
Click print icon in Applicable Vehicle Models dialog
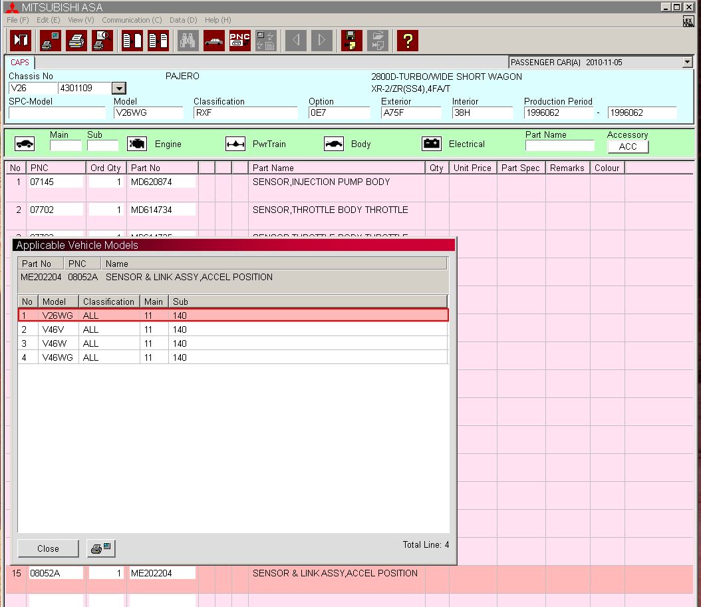pos(102,548)
